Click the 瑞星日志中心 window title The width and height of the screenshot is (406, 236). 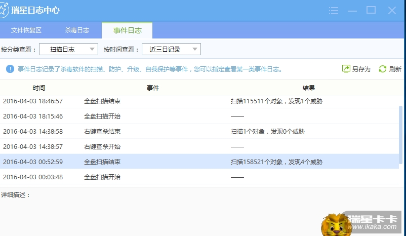click(35, 10)
